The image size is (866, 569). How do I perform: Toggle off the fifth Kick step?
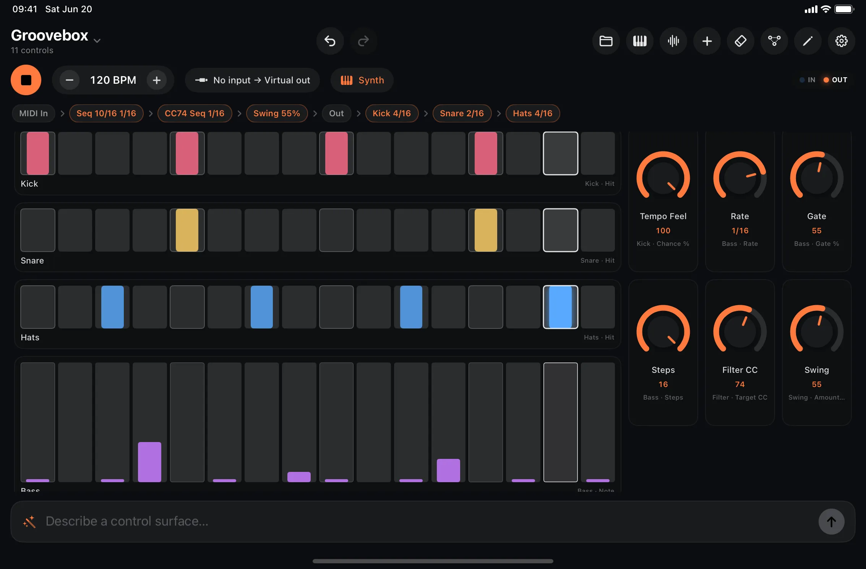click(x=187, y=153)
